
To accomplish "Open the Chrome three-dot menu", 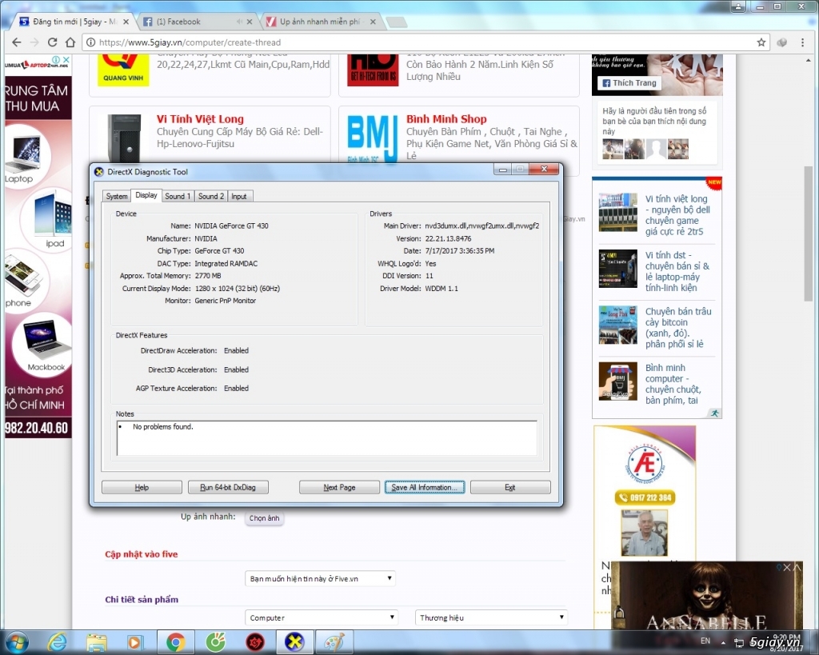I will pos(802,42).
